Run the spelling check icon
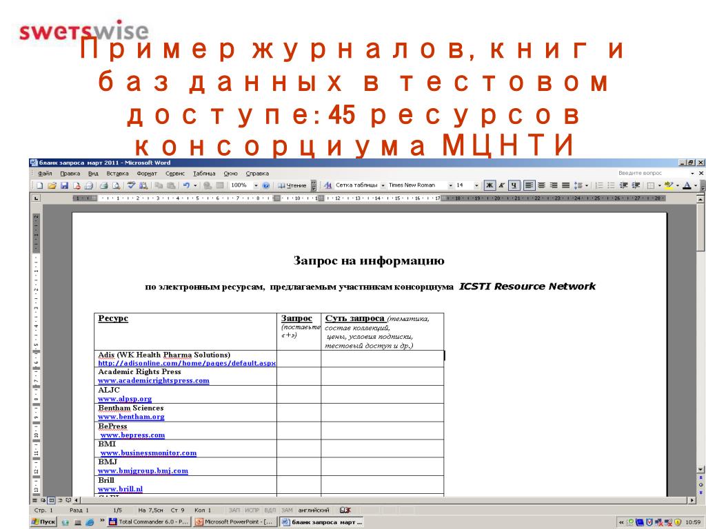706x529 pixels. coord(131,185)
